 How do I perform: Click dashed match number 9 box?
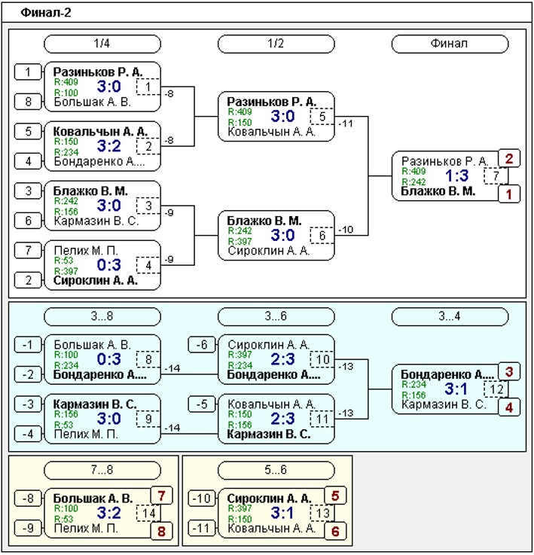(x=148, y=419)
